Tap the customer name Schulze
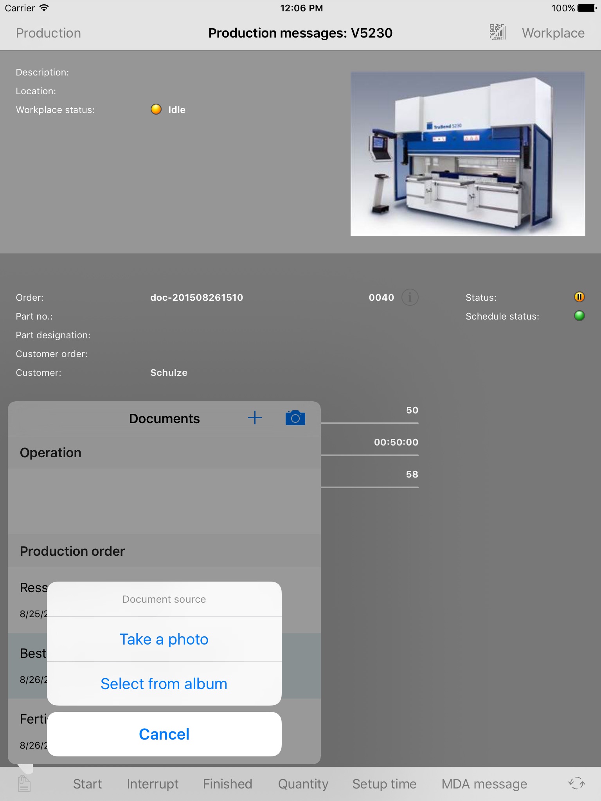Screen dimensions: 601x801 169,373
